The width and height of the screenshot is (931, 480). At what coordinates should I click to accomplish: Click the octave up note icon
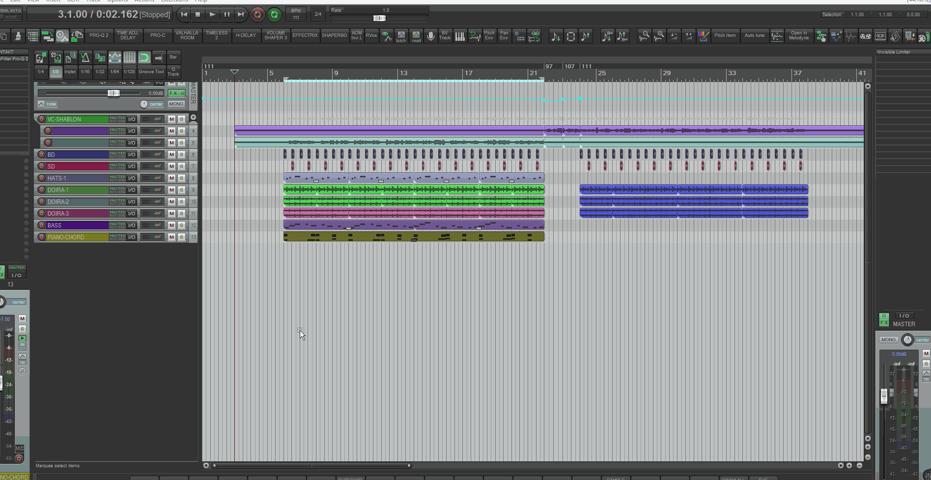tap(622, 36)
